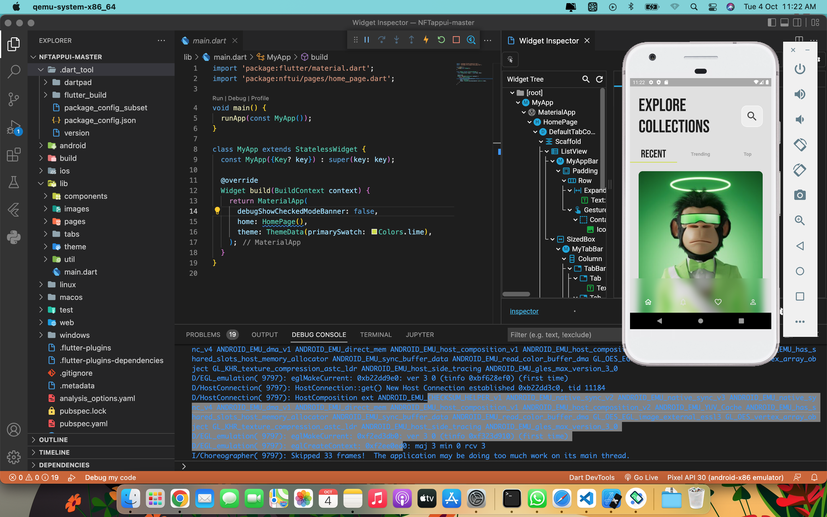This screenshot has width=827, height=517.
Task: Open Dart DevTools from the status bar
Action: tap(592, 477)
